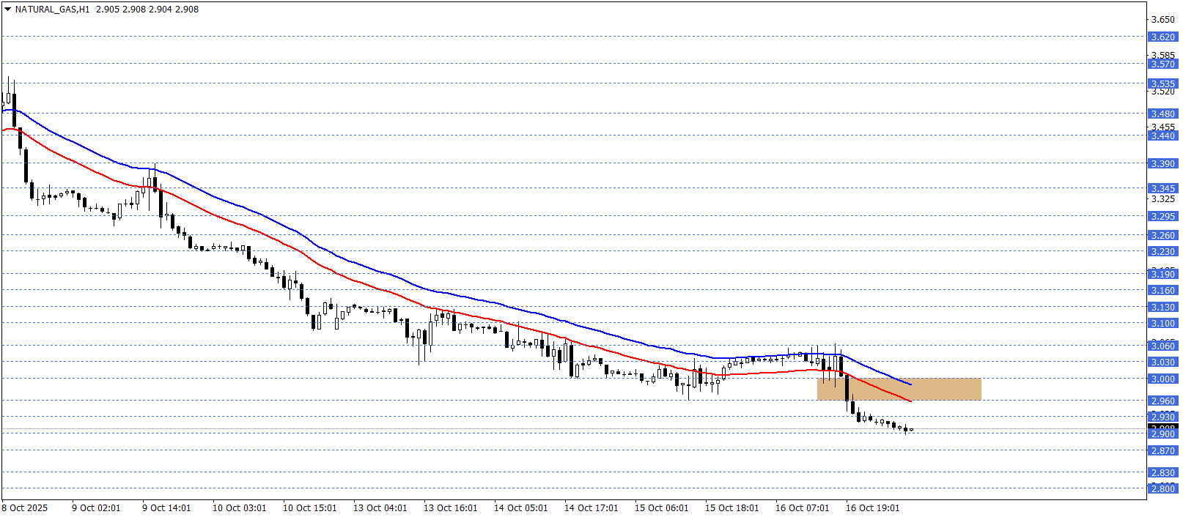Select the 3.000 price level tag

tap(1162, 379)
